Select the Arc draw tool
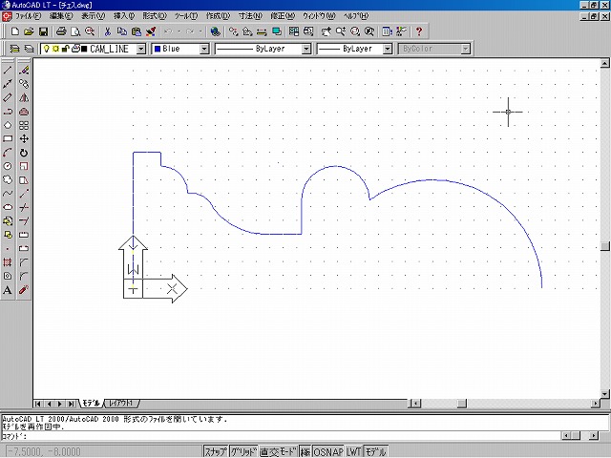Image resolution: width=611 pixels, height=458 pixels. pyautogui.click(x=8, y=153)
